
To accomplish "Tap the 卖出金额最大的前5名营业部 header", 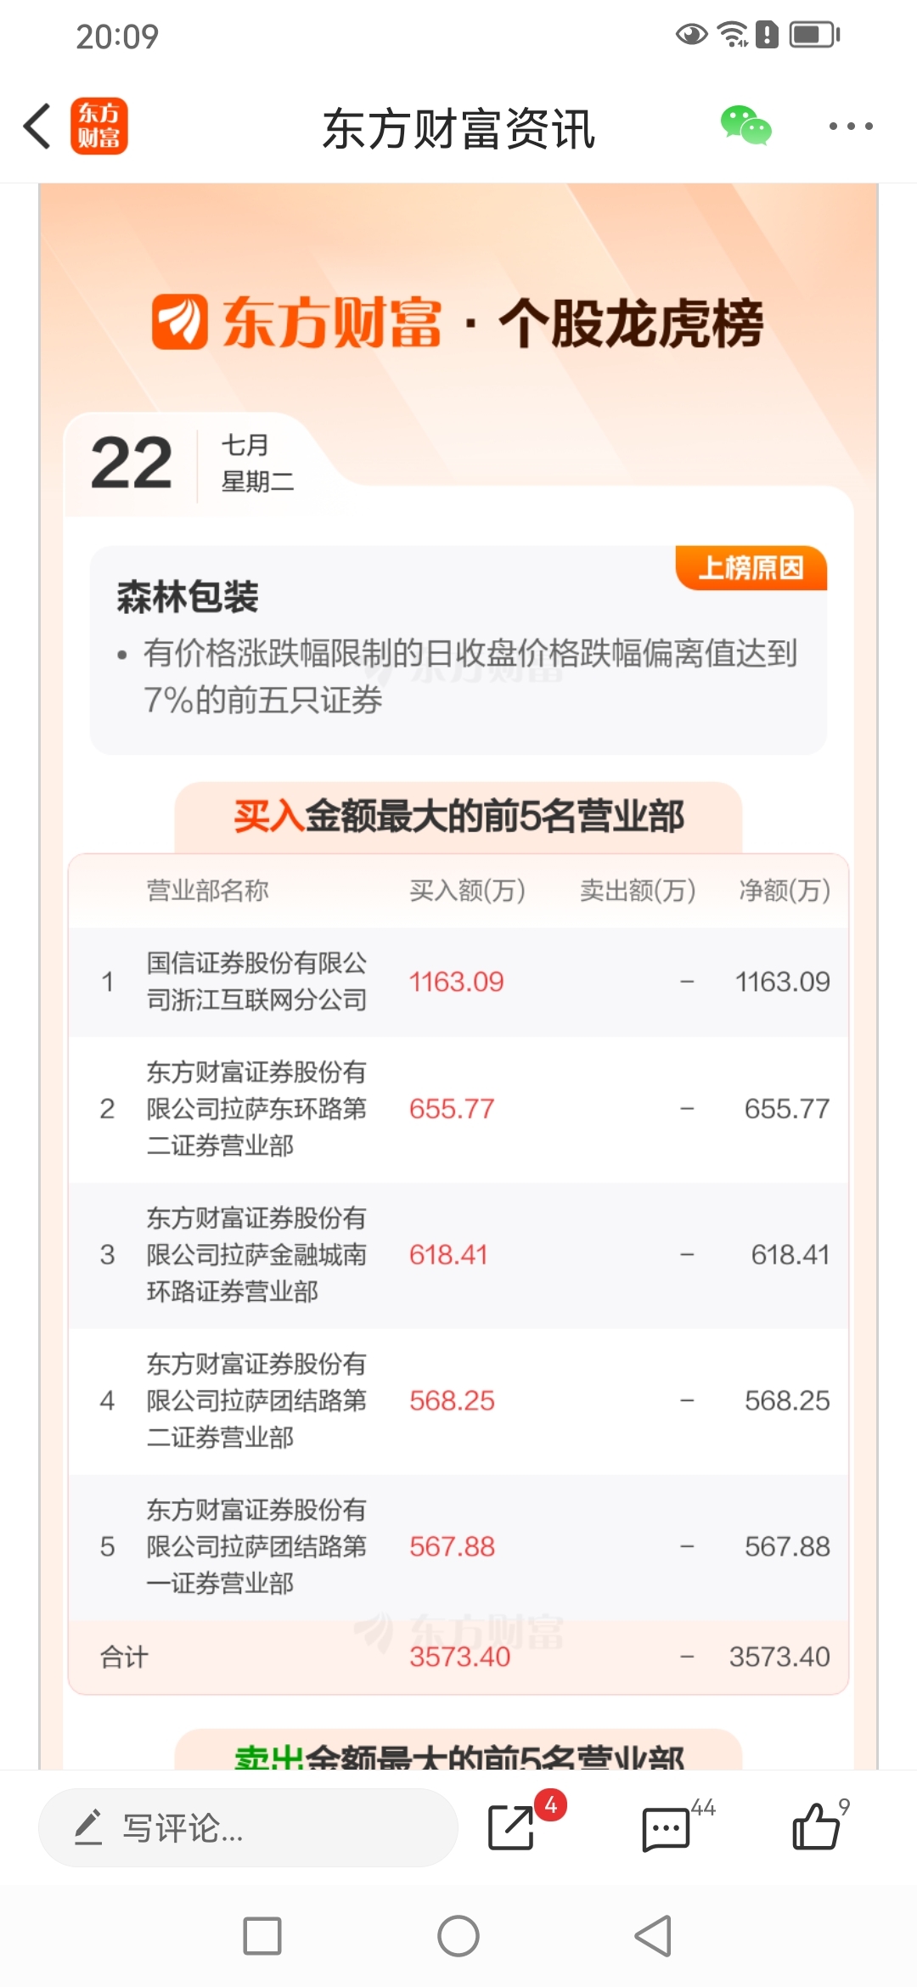I will point(458,1751).
